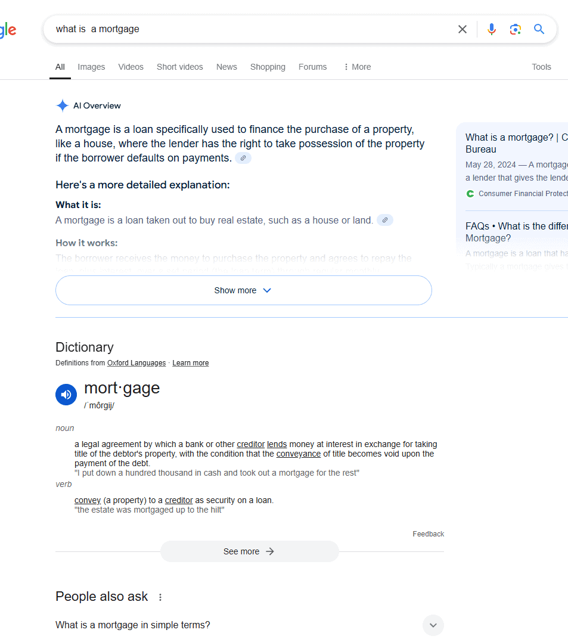Click the blue magnifying glass search icon
Image resolution: width=568 pixels, height=639 pixels.
pos(539,29)
